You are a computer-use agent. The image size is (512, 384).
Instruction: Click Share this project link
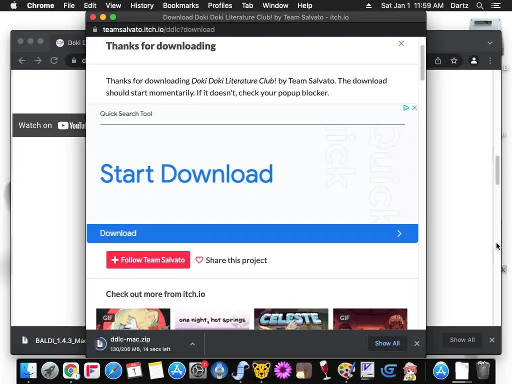[236, 260]
